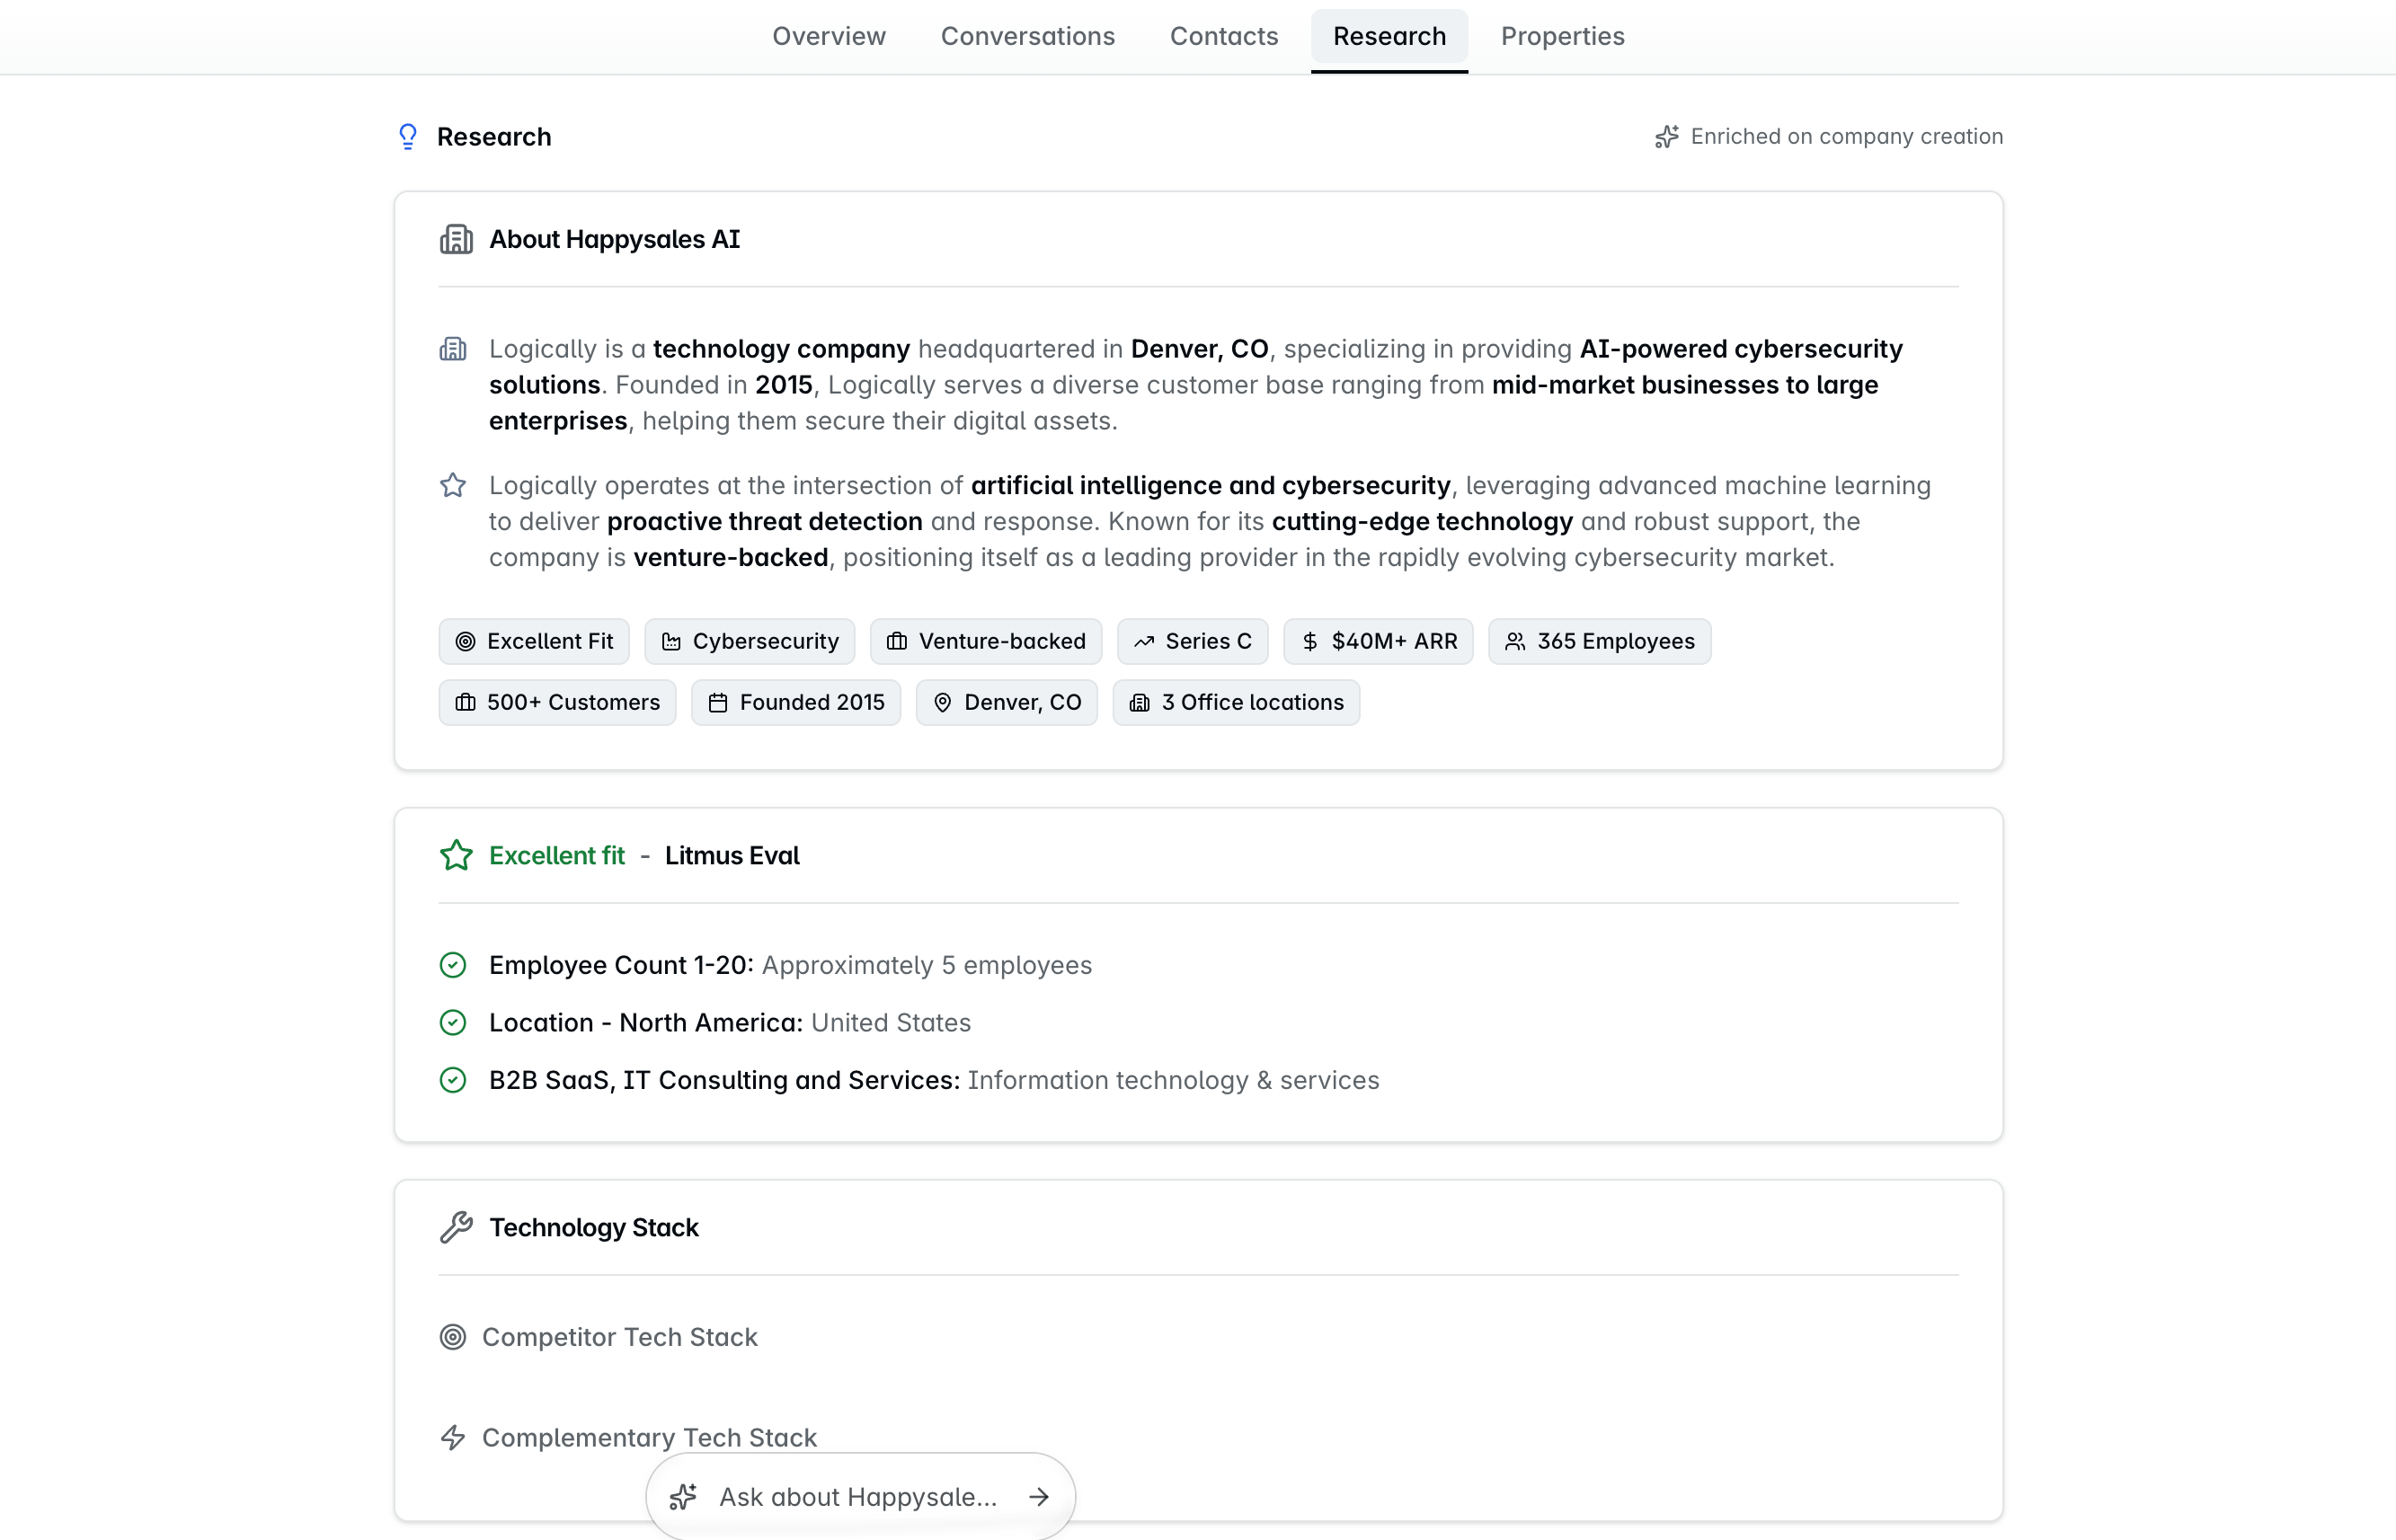Screen dimensions: 2396x1540
Task: Switch to the Conversations tab
Action: tap(1027, 37)
